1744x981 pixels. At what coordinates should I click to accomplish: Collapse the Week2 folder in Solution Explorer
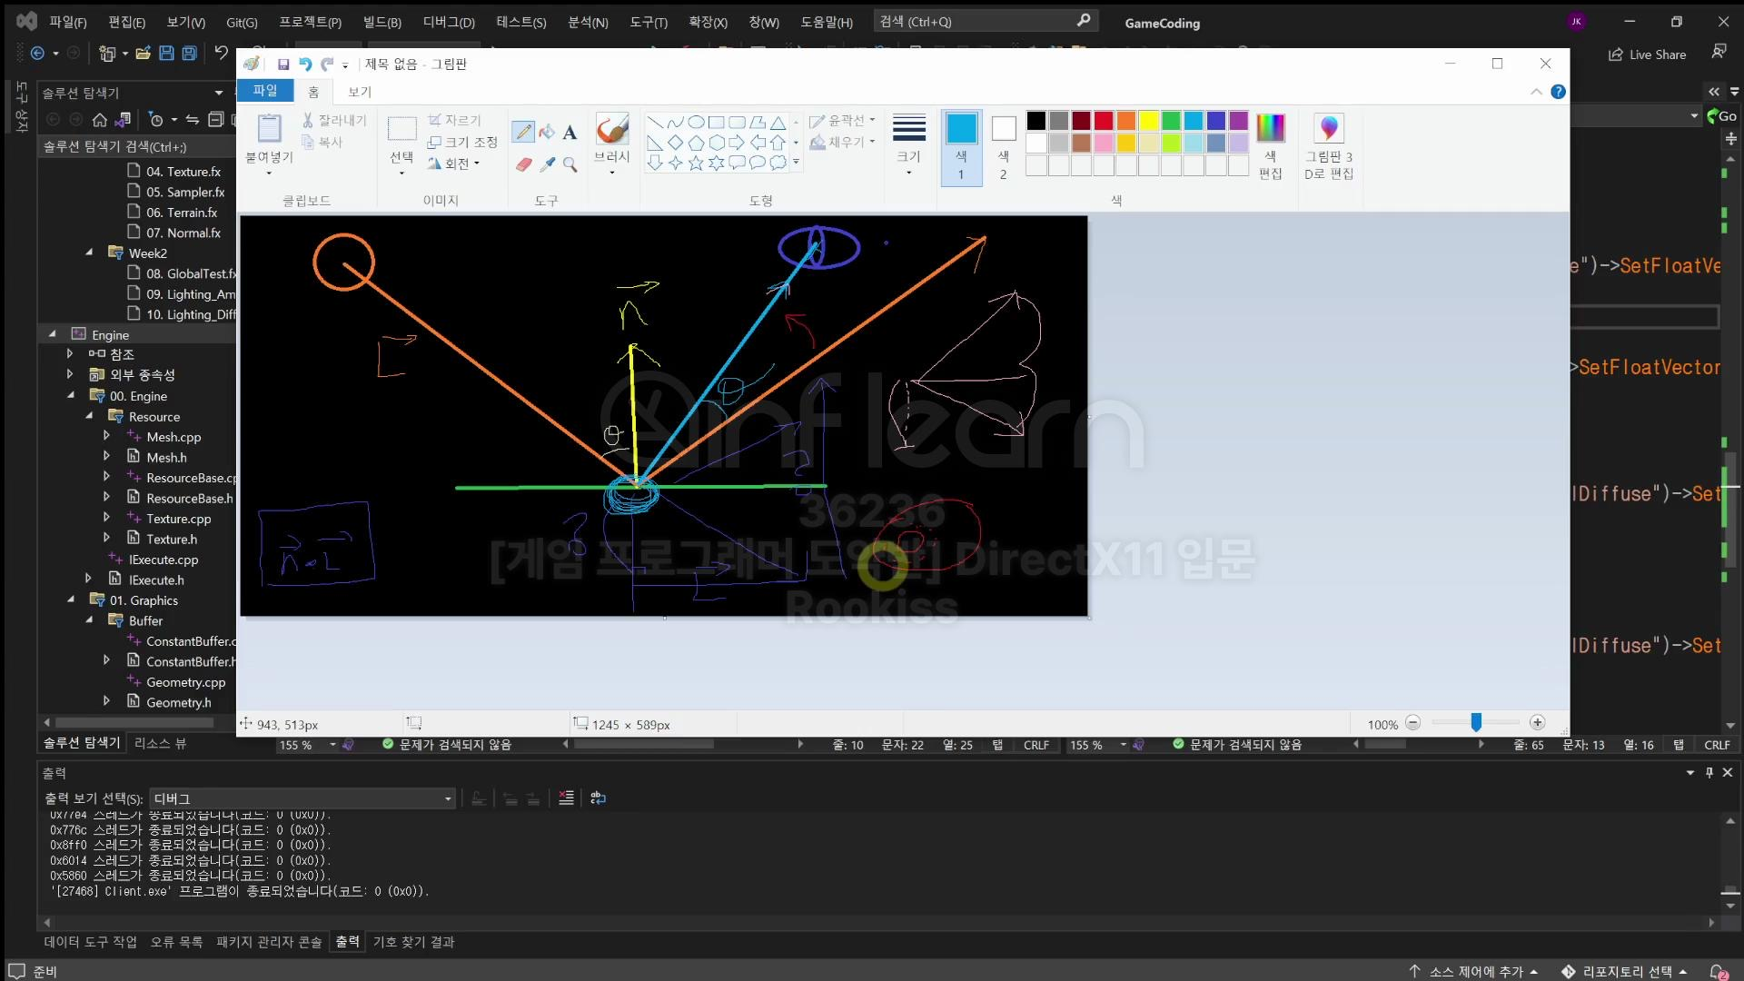pyautogui.click(x=89, y=253)
